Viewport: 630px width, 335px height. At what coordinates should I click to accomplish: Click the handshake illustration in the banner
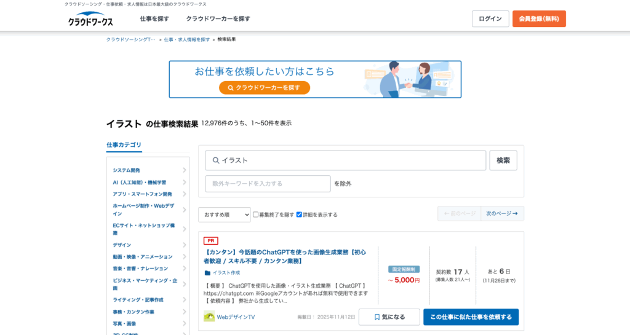point(408,79)
